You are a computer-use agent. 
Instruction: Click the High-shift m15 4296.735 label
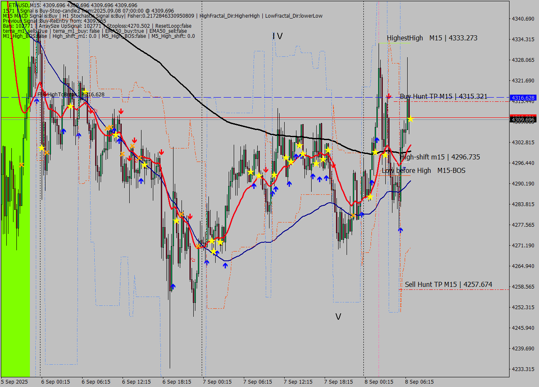point(440,157)
